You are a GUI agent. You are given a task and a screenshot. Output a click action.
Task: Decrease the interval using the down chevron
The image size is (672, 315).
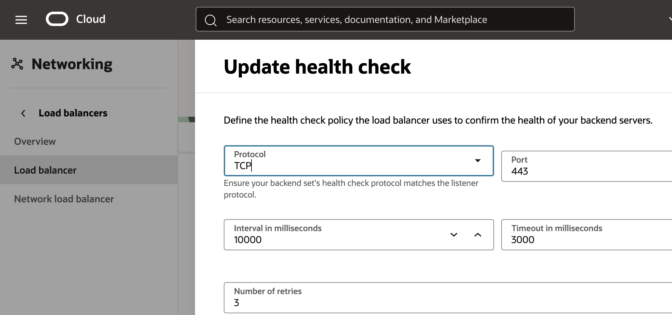coord(453,235)
